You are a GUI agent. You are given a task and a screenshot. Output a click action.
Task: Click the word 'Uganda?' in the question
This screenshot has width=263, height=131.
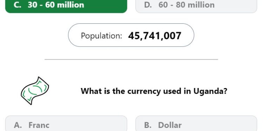pos(210,91)
